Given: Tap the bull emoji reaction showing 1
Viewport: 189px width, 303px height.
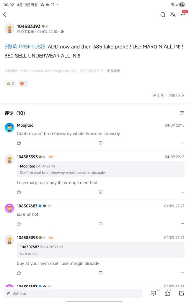Looking at the screenshot, I should tap(23, 83).
